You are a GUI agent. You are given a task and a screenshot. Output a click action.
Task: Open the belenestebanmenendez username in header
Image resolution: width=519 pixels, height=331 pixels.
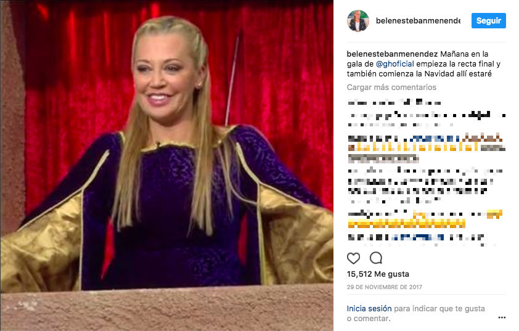point(418,21)
